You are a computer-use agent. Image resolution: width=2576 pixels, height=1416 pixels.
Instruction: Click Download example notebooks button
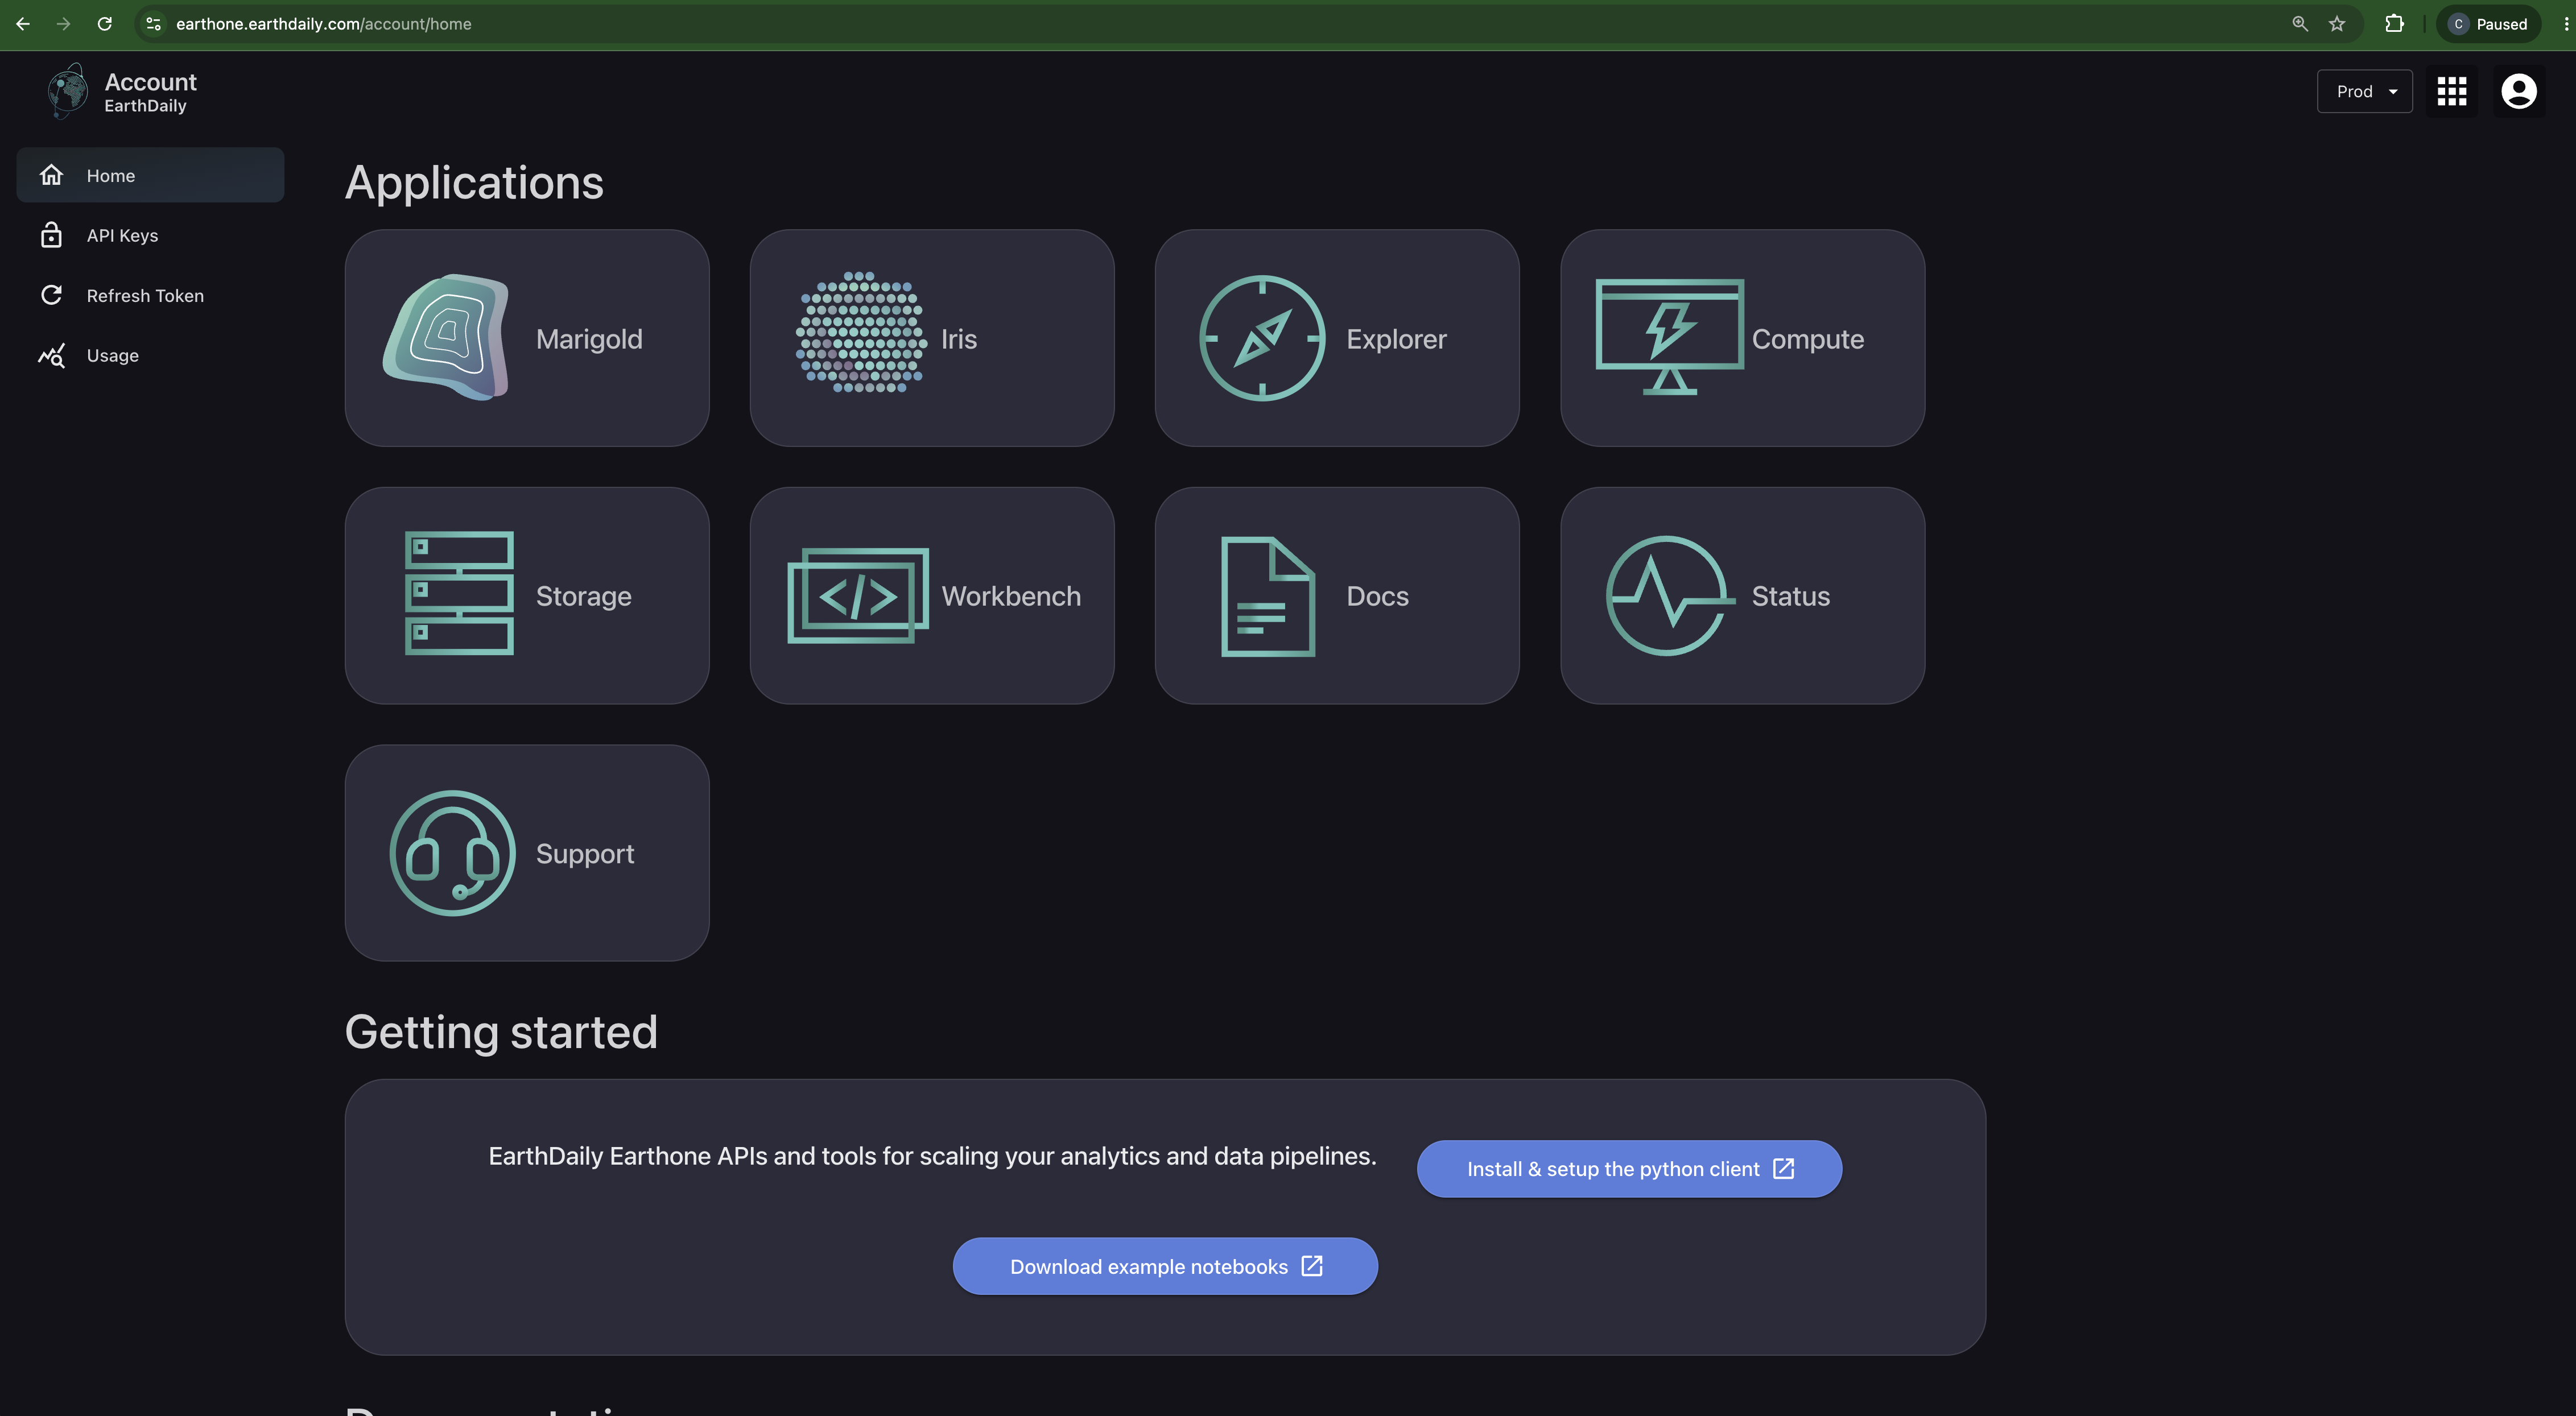tap(1165, 1266)
